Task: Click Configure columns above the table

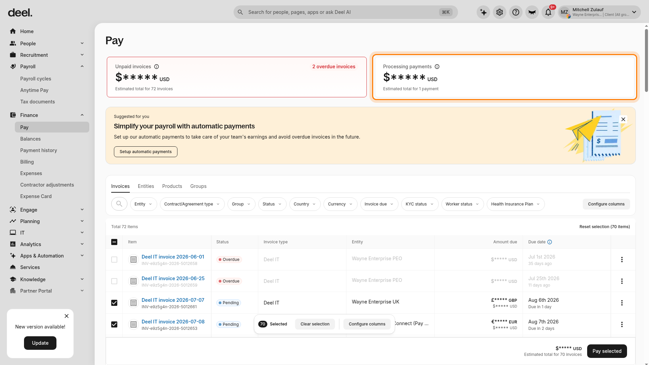Action: (x=606, y=204)
